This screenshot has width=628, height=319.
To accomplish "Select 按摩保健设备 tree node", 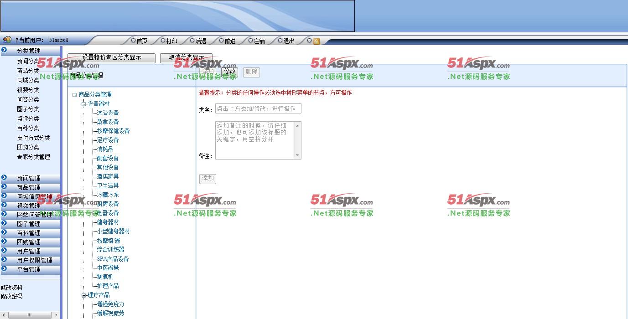I will click(x=113, y=131).
